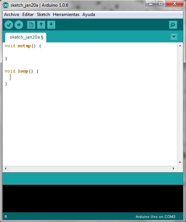Open the Herramientas menu

(x=66, y=15)
